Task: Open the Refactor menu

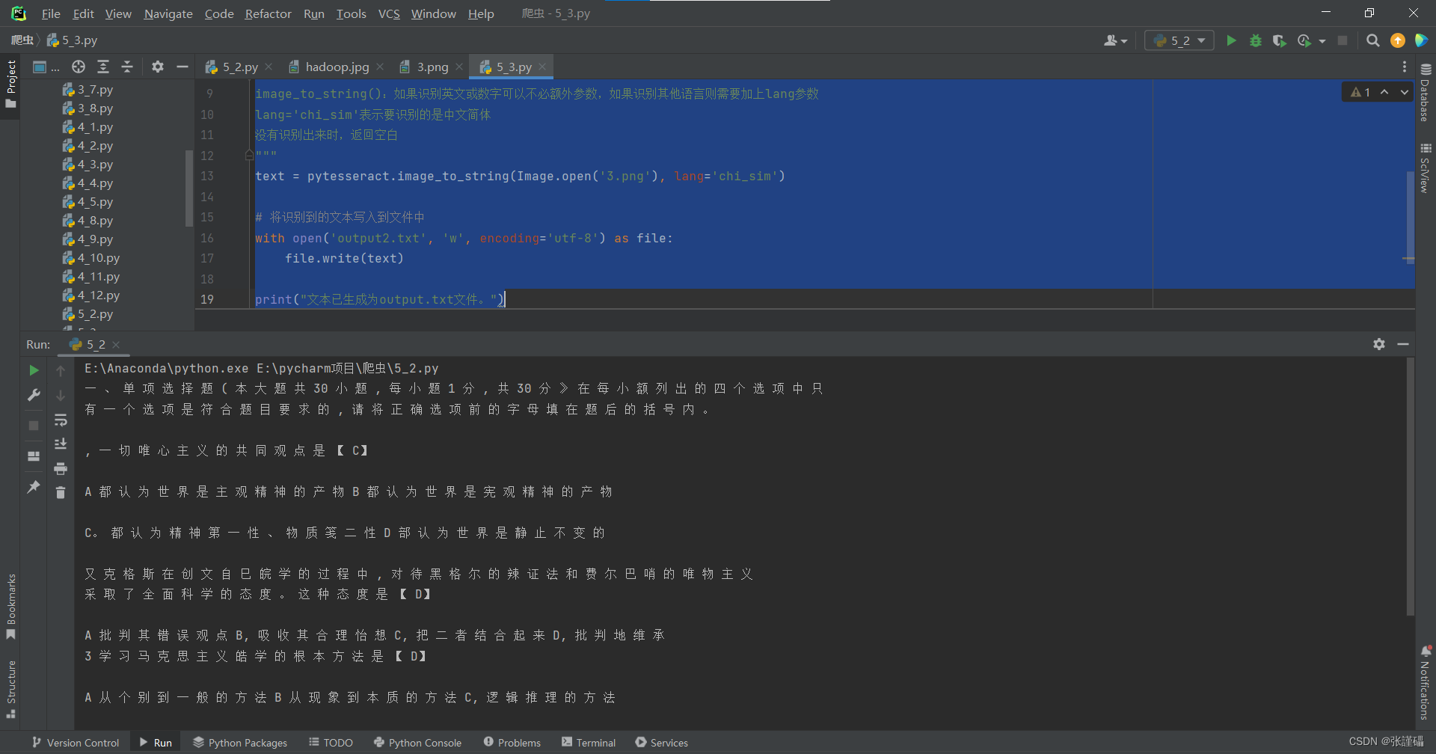Action: 268,13
